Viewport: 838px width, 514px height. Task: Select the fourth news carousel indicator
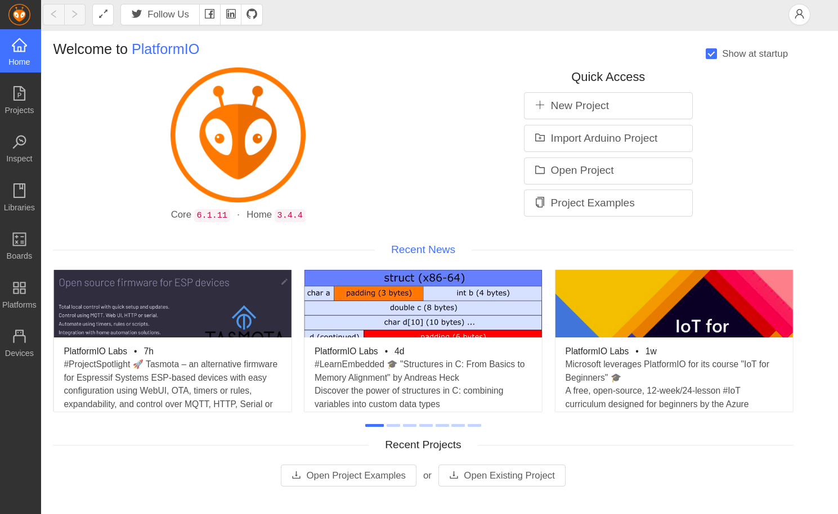tap(426, 426)
